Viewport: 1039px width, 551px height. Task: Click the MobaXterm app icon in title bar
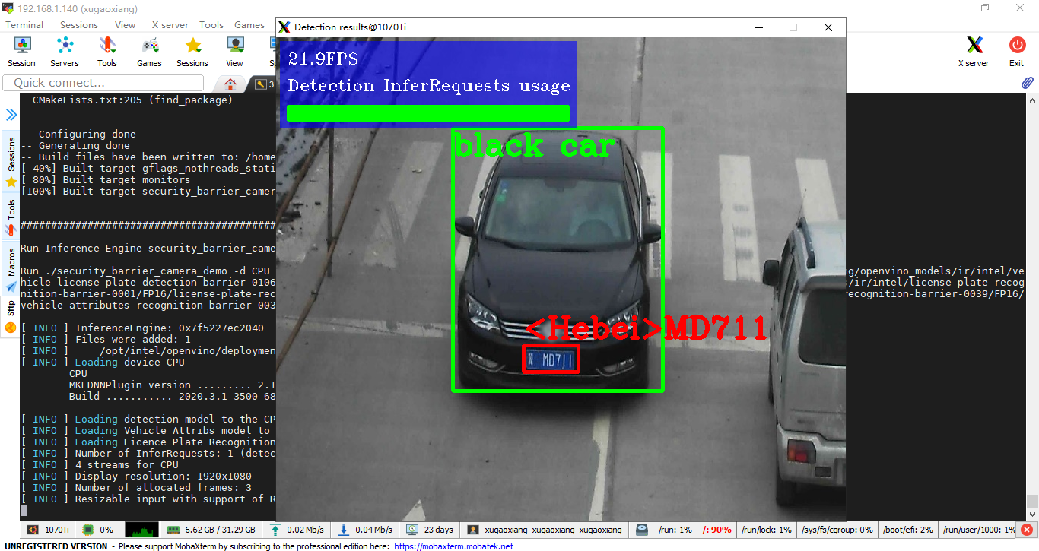point(8,8)
